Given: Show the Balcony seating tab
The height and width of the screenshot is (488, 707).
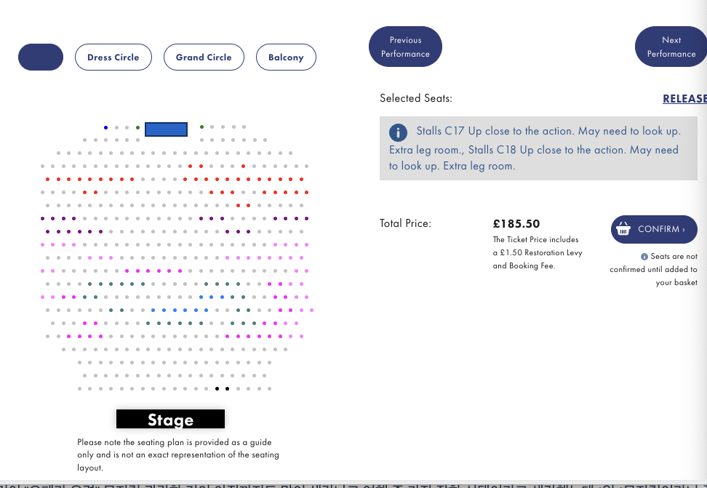Looking at the screenshot, I should (x=286, y=57).
